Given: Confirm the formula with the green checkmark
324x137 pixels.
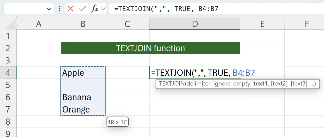Looking at the screenshot, I should 82,9.
